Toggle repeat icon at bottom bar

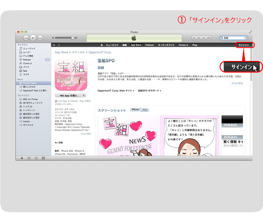click(x=36, y=158)
